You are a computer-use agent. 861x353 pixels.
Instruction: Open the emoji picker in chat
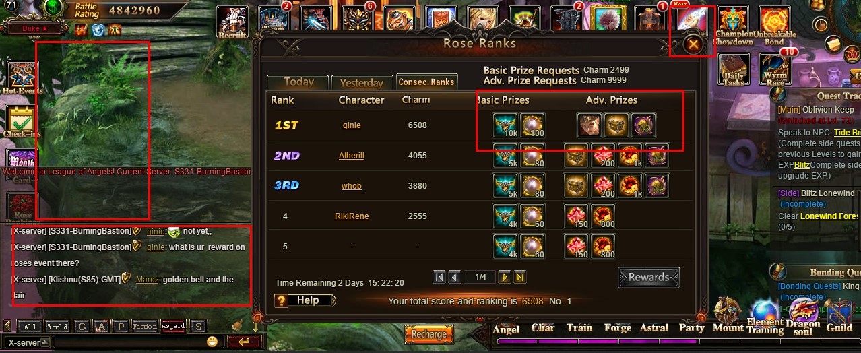tap(212, 342)
